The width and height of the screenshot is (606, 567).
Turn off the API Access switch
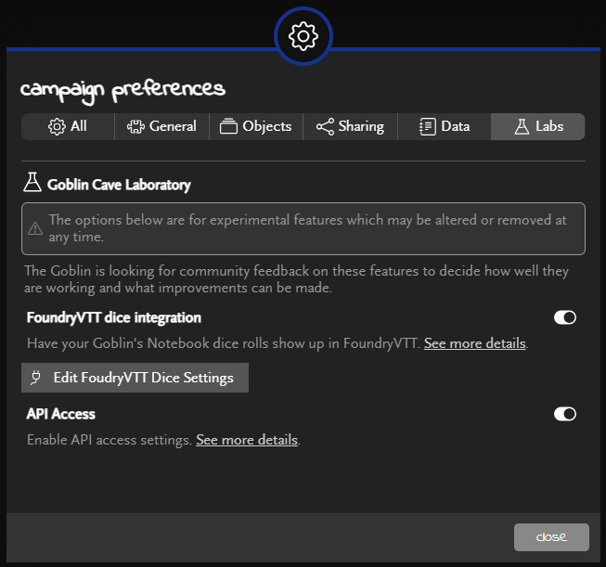[564, 414]
